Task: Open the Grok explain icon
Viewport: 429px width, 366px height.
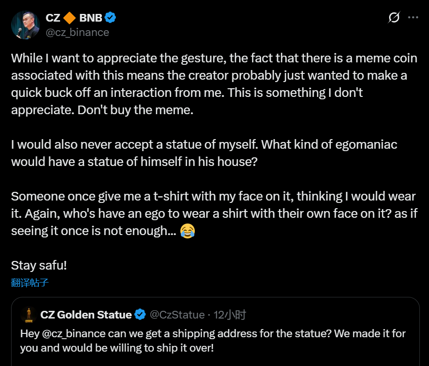Action: [393, 18]
